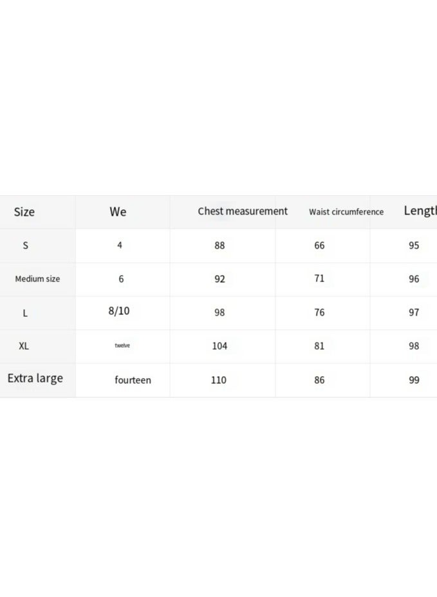Select the 'L' size row label

pos(25,313)
